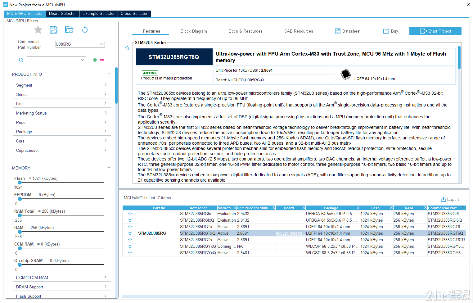The height and width of the screenshot is (303, 473).
Task: Click the favorites star filter icon
Action: click(38, 30)
